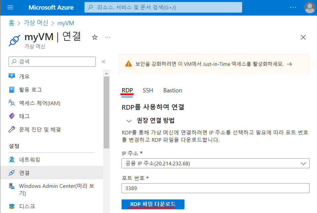317x213 pixels.
Task: Click the 활동 로그 icon
Action: pos(12,89)
